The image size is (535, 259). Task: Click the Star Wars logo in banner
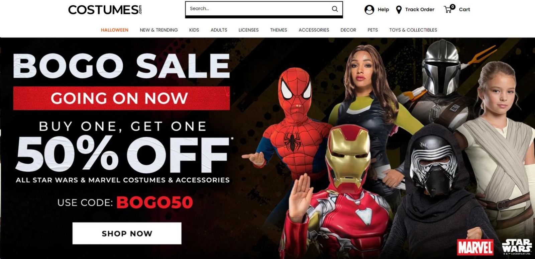pos(517,247)
